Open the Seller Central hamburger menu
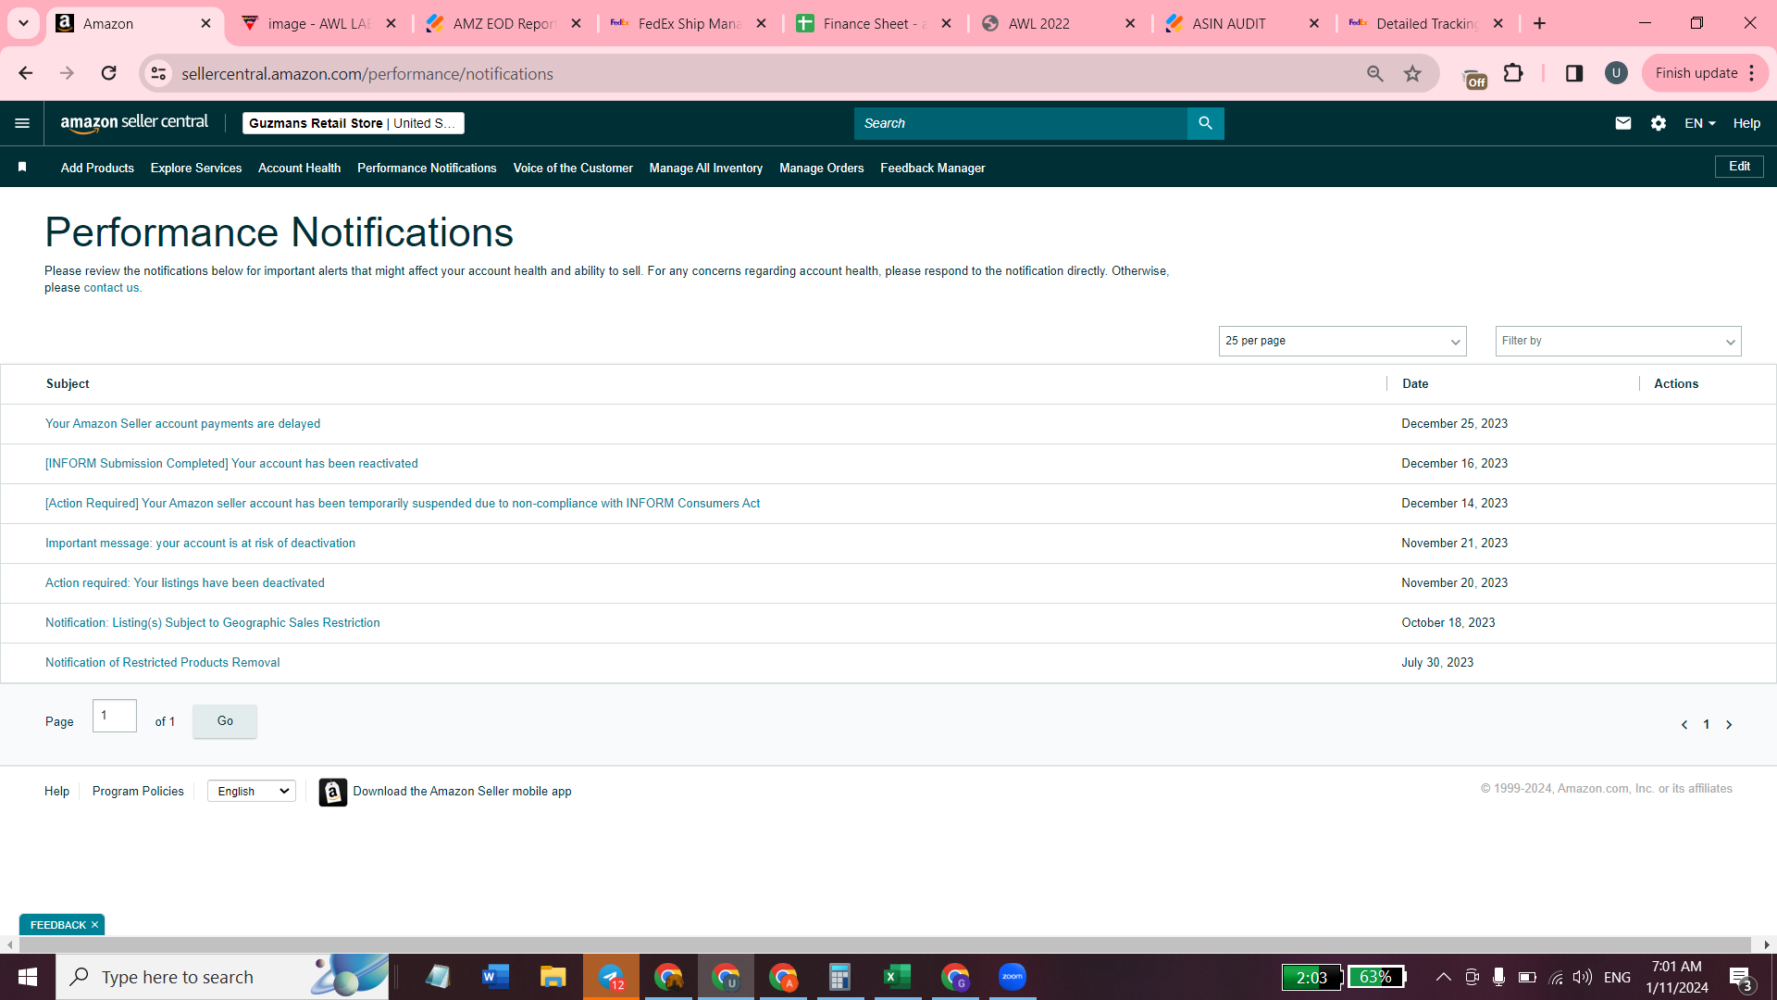 pos(22,123)
